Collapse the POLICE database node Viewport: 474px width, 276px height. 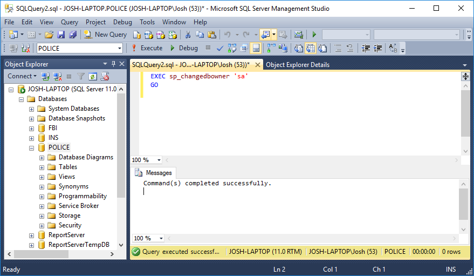tap(31, 148)
